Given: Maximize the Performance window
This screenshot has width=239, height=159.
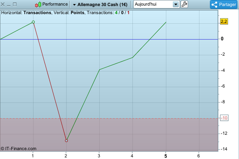Looking at the screenshot, I should click(x=15, y=4).
